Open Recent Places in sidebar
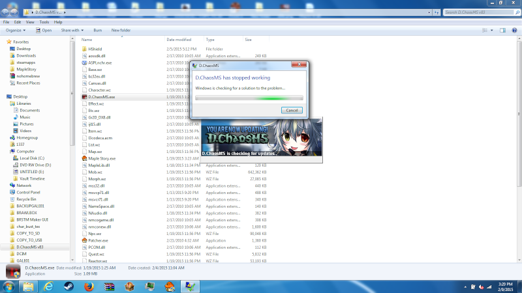 [28, 83]
